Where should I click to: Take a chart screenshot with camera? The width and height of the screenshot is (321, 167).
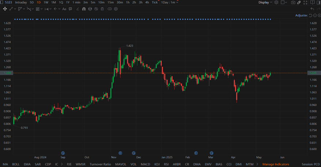293,2
